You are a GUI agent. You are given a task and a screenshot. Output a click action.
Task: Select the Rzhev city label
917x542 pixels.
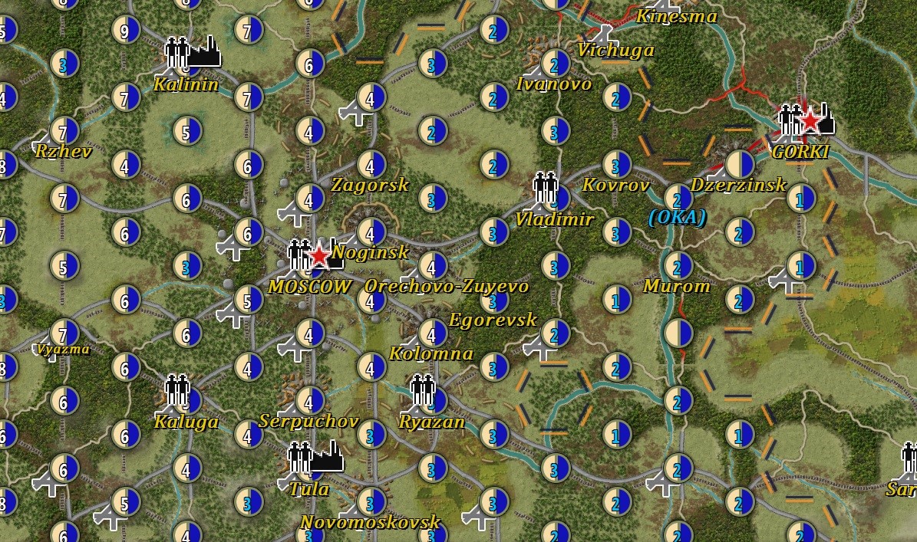click(x=63, y=152)
